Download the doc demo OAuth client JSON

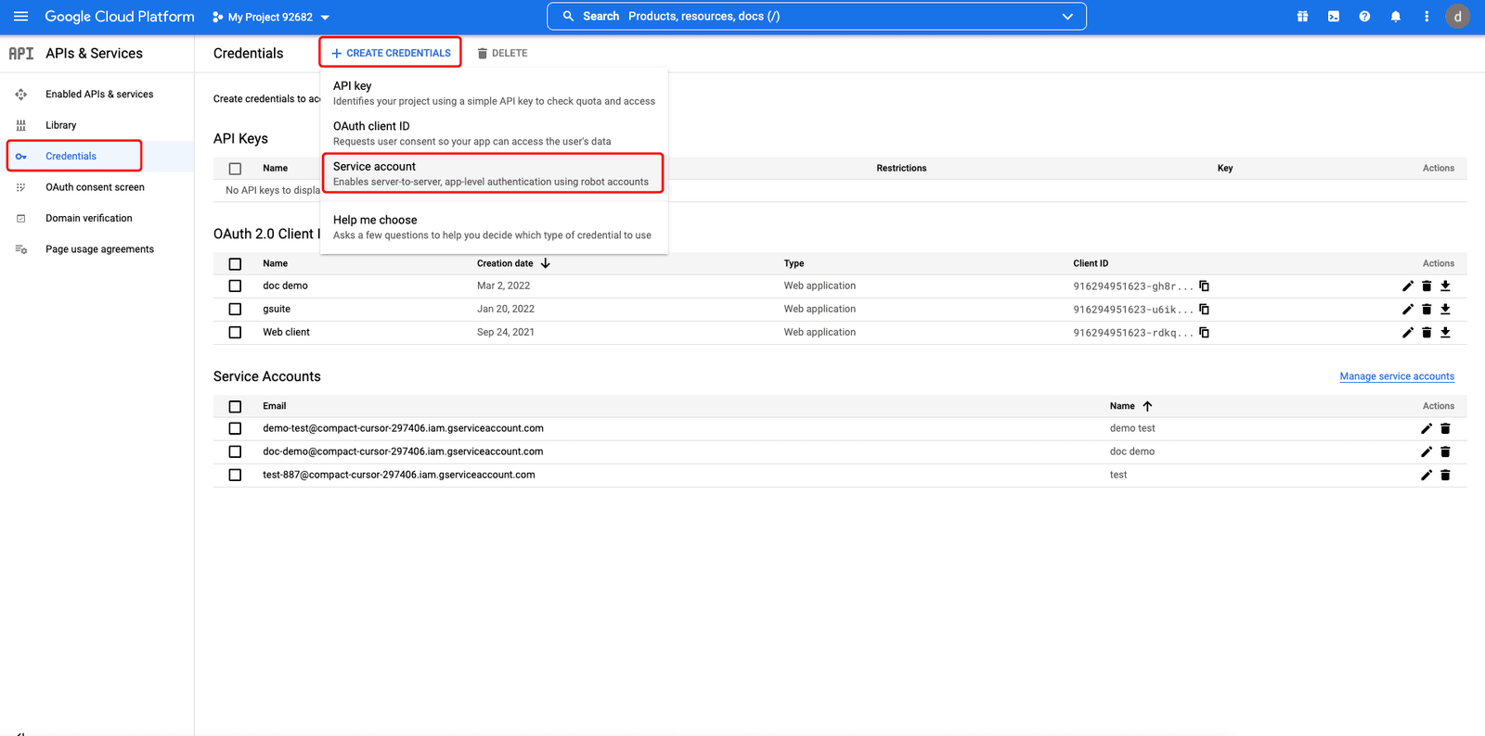pos(1445,286)
